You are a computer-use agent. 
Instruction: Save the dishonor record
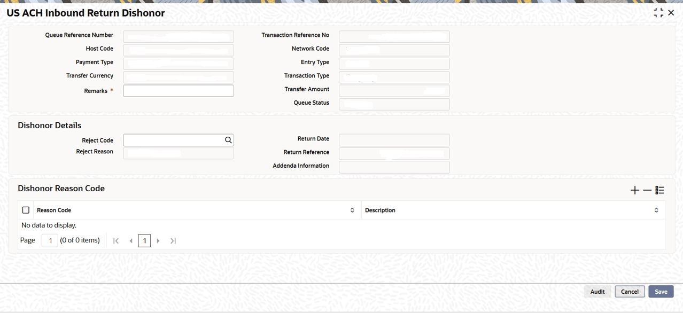tap(661, 292)
